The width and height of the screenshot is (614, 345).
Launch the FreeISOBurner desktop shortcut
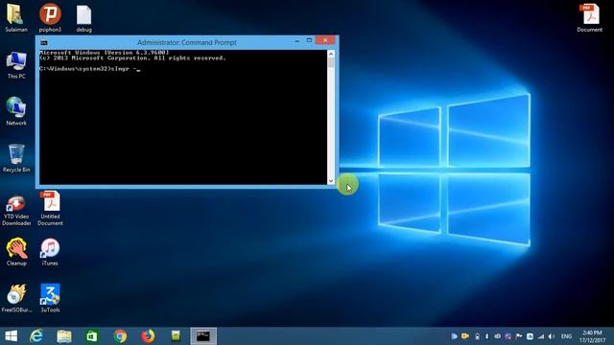tap(16, 298)
